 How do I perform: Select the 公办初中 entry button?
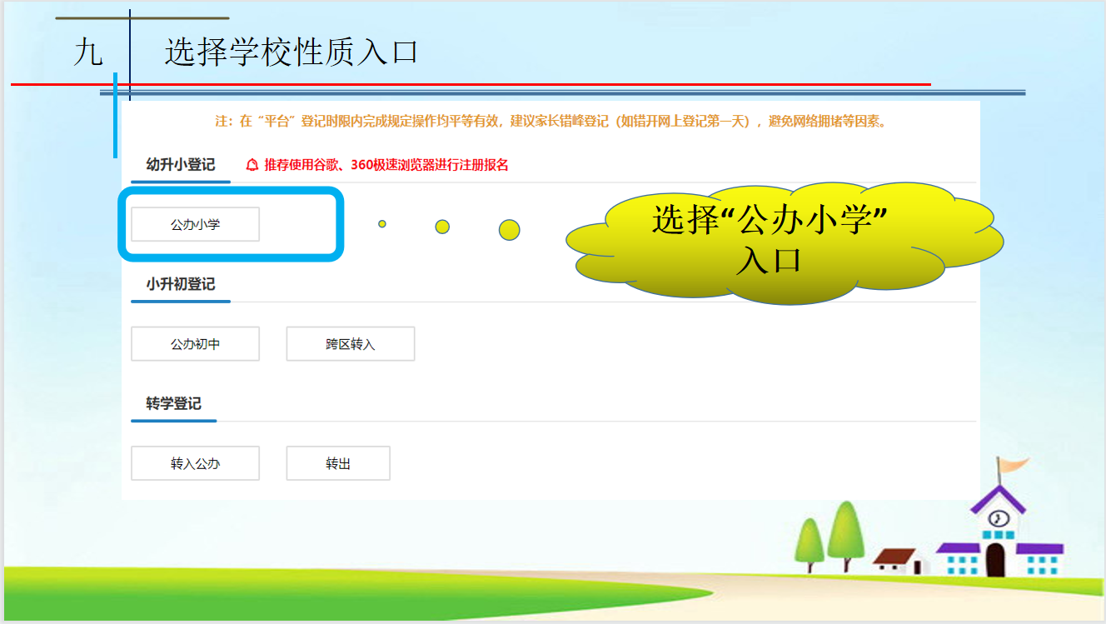tap(195, 344)
